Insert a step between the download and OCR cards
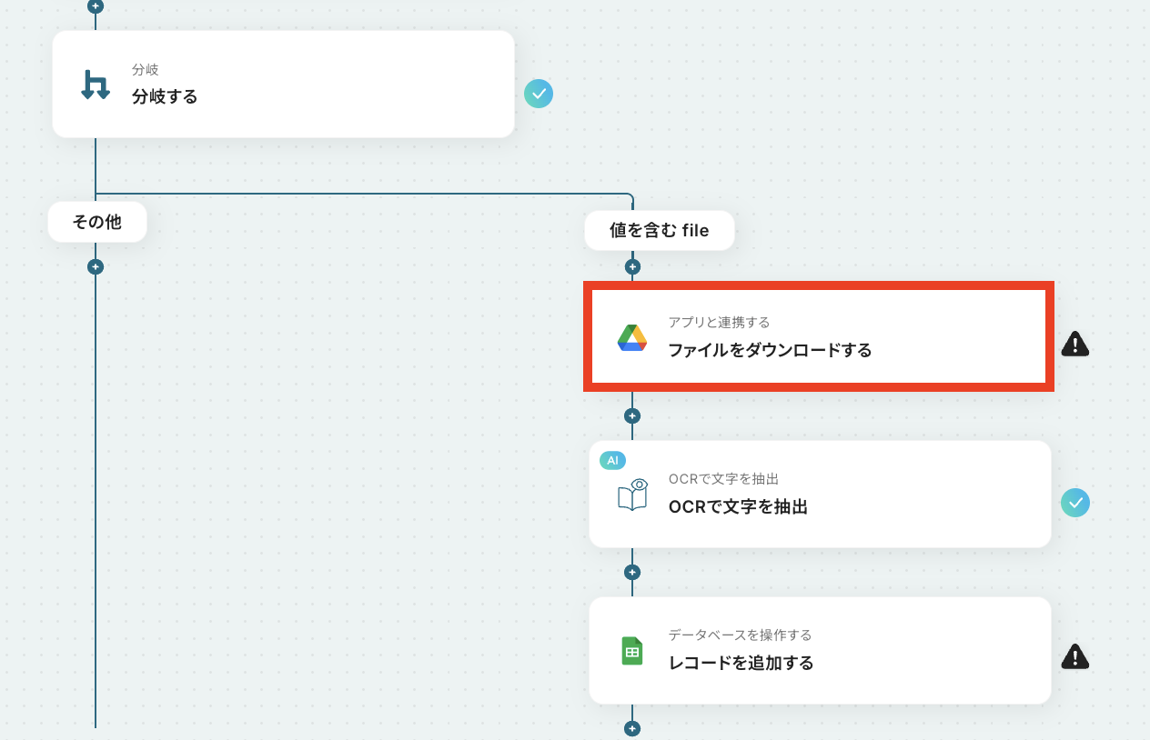1150x740 pixels. click(632, 416)
